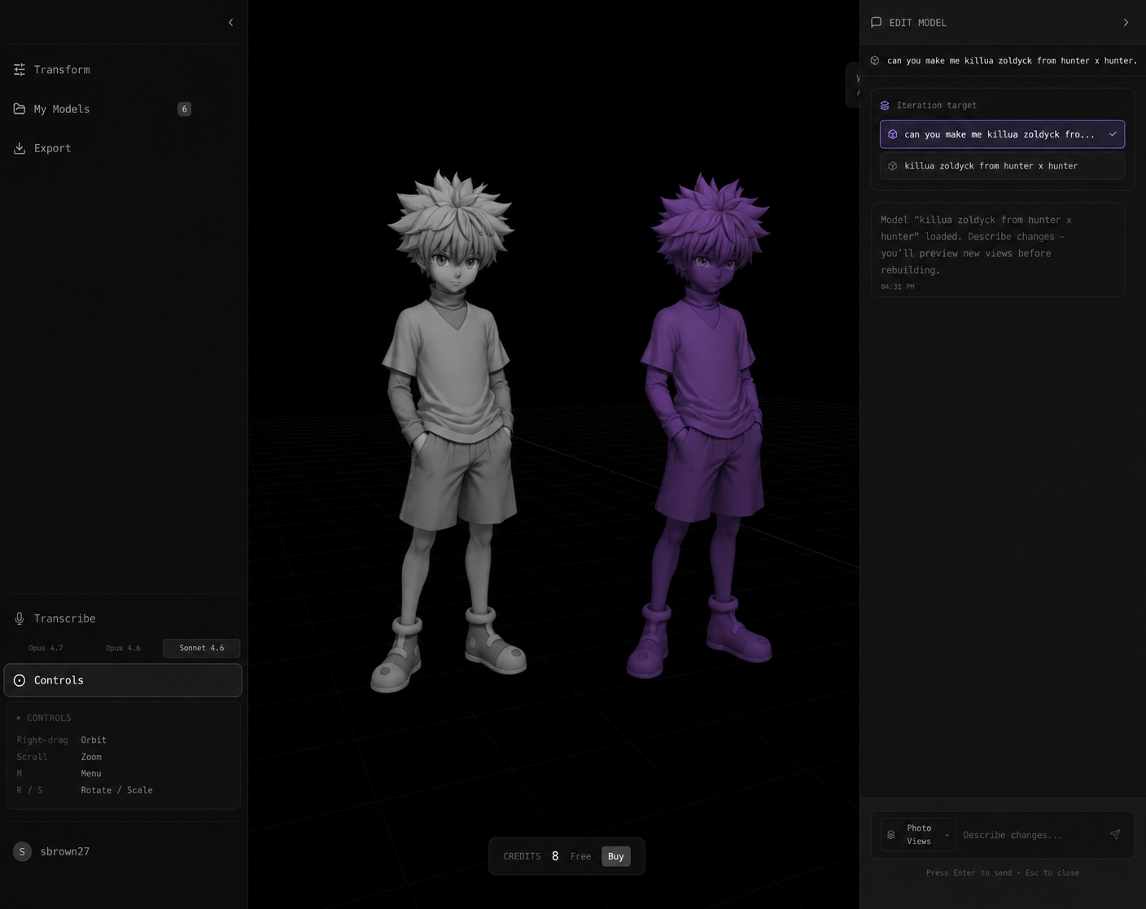Select the Sonnet 4.6 model option
The width and height of the screenshot is (1146, 909).
pos(202,648)
